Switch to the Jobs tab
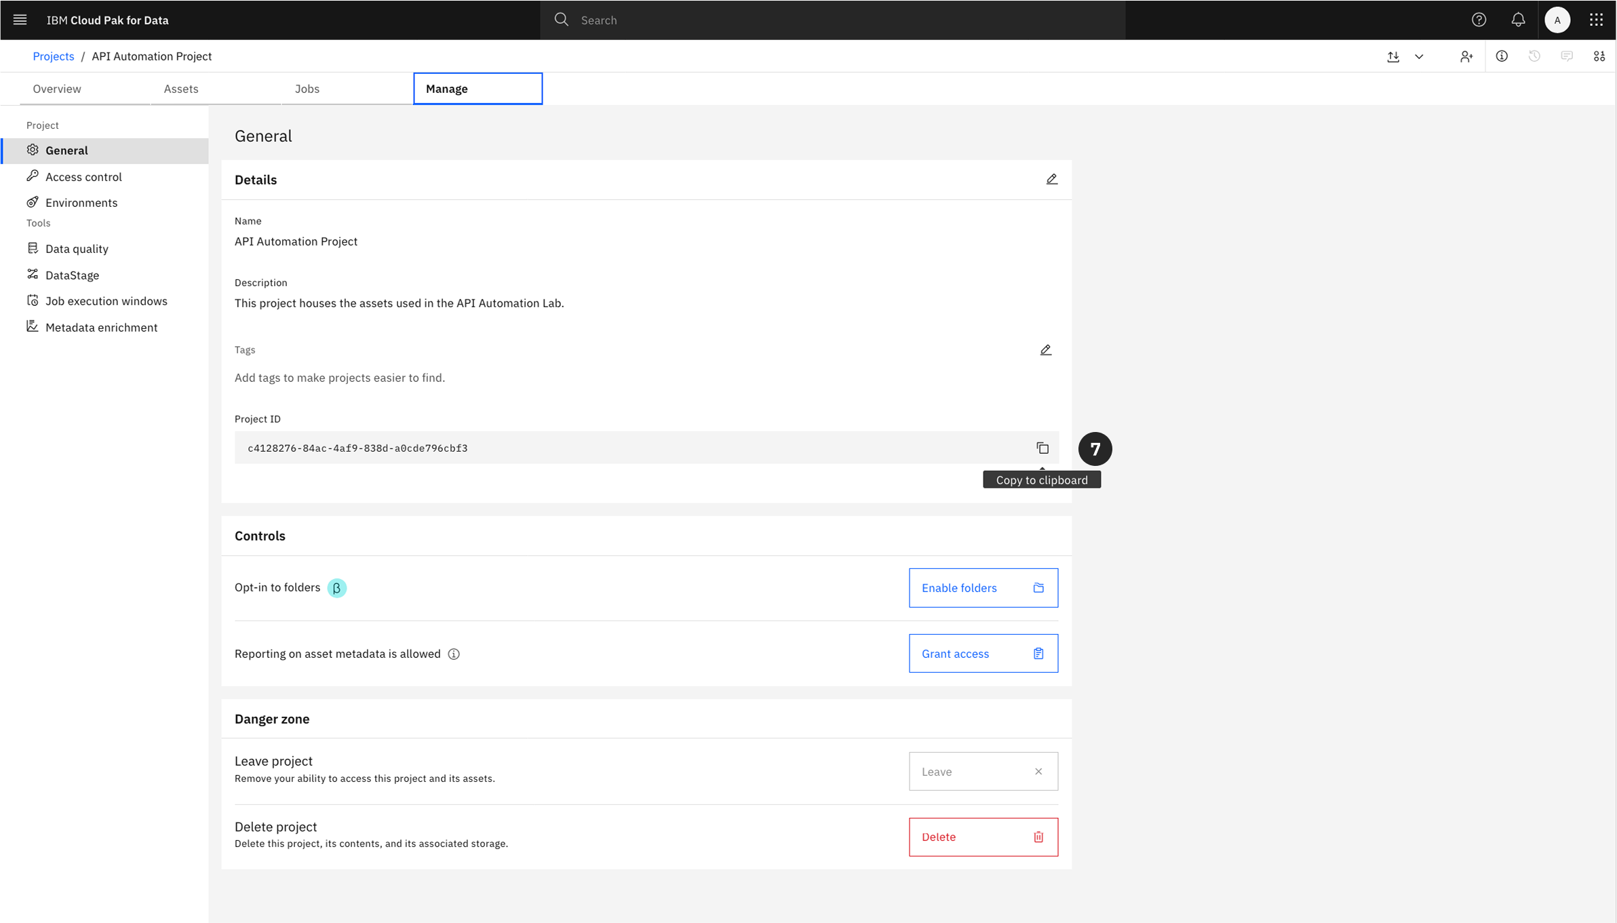Image resolution: width=1617 pixels, height=923 pixels. 307,89
